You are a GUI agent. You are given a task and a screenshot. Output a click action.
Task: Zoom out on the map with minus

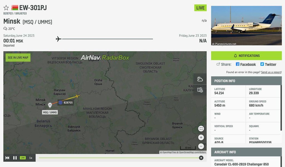201,146
